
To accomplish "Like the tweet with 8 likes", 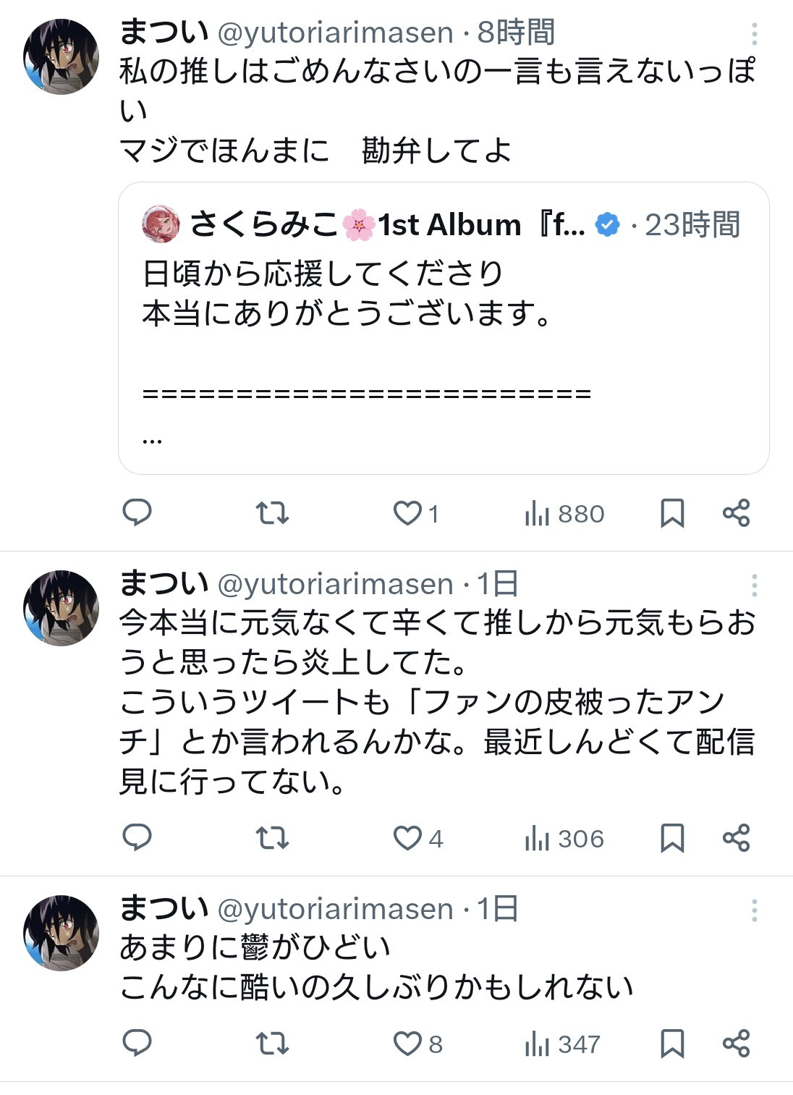I will click(x=417, y=1044).
